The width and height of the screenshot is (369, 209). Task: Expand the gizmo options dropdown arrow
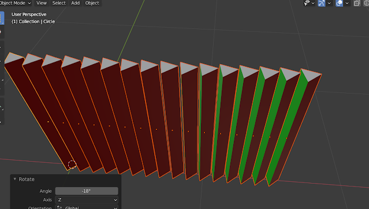329,3
